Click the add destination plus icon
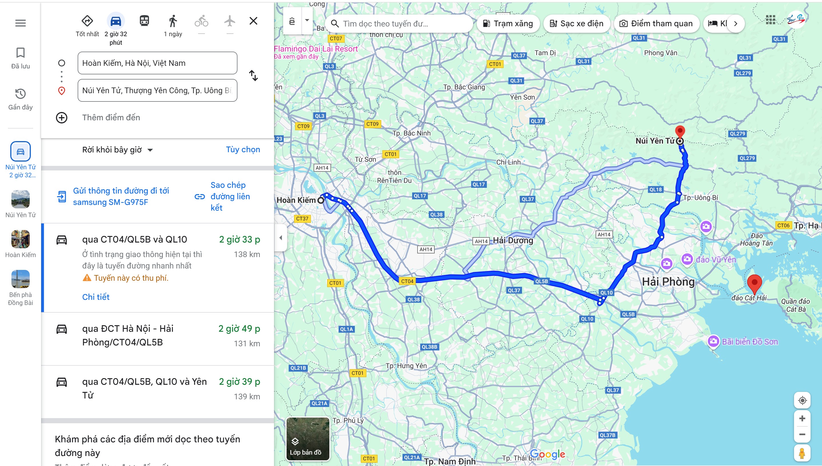 (62, 117)
